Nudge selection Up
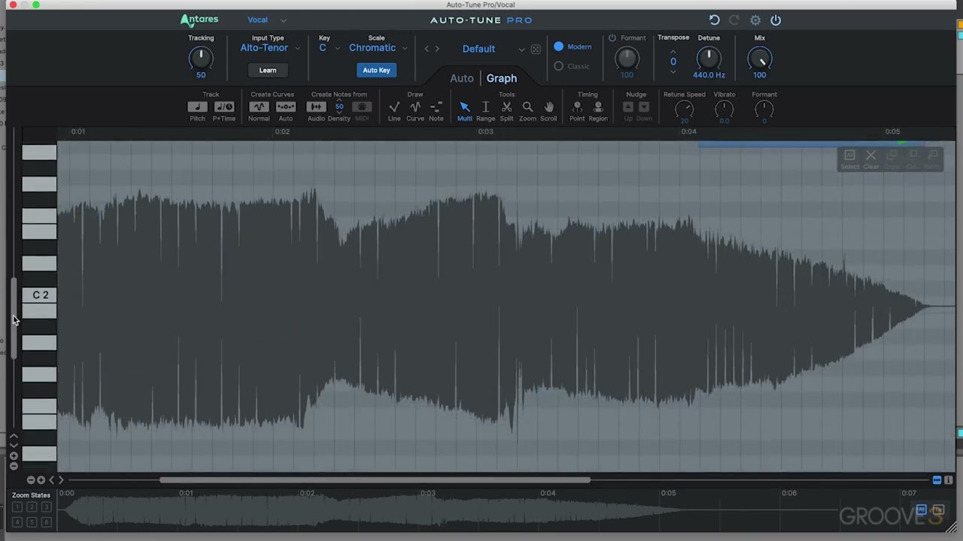The width and height of the screenshot is (963, 541). pyautogui.click(x=628, y=107)
